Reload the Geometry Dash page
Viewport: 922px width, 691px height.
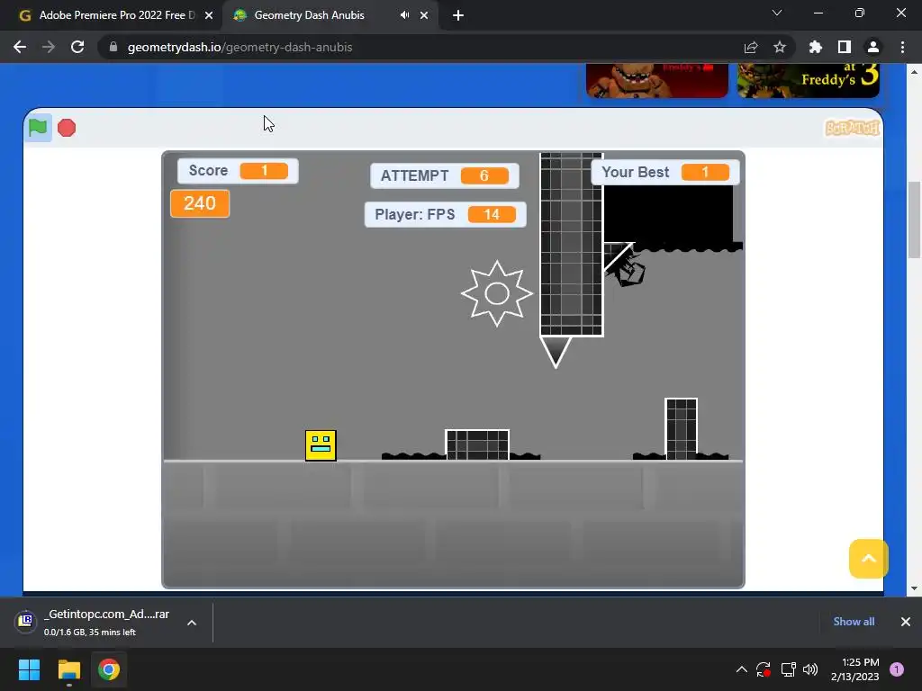tap(77, 47)
